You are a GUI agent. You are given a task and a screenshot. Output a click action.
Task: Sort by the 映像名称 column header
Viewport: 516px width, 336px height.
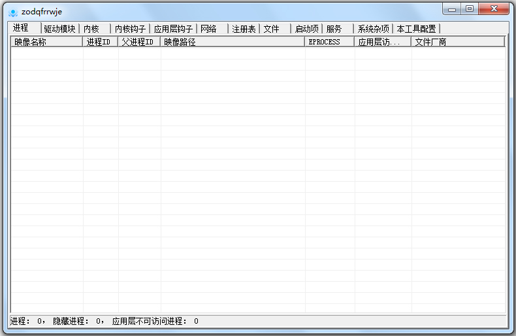pyautogui.click(x=47, y=42)
